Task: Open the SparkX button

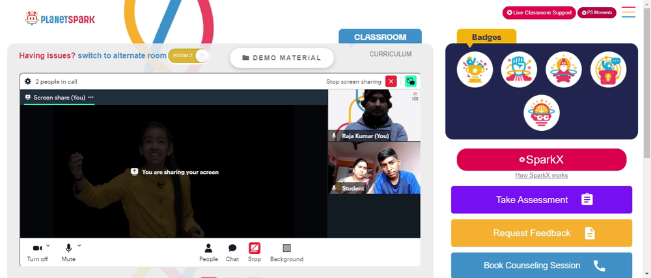Action: (542, 160)
